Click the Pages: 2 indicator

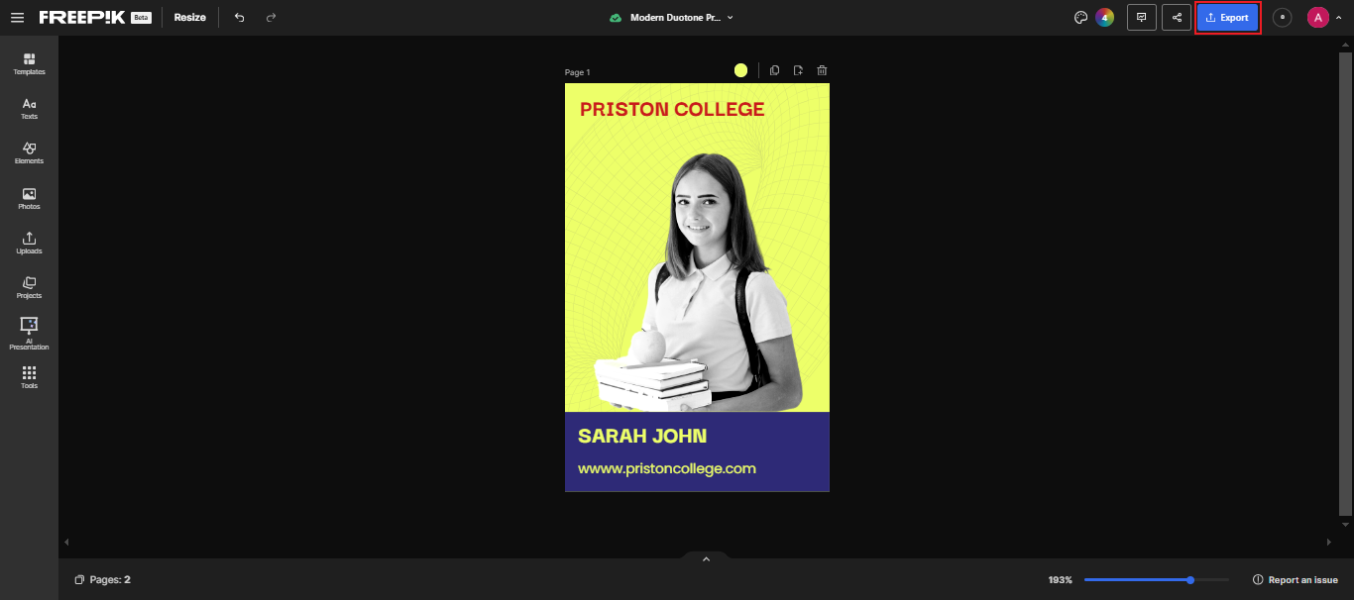click(103, 579)
